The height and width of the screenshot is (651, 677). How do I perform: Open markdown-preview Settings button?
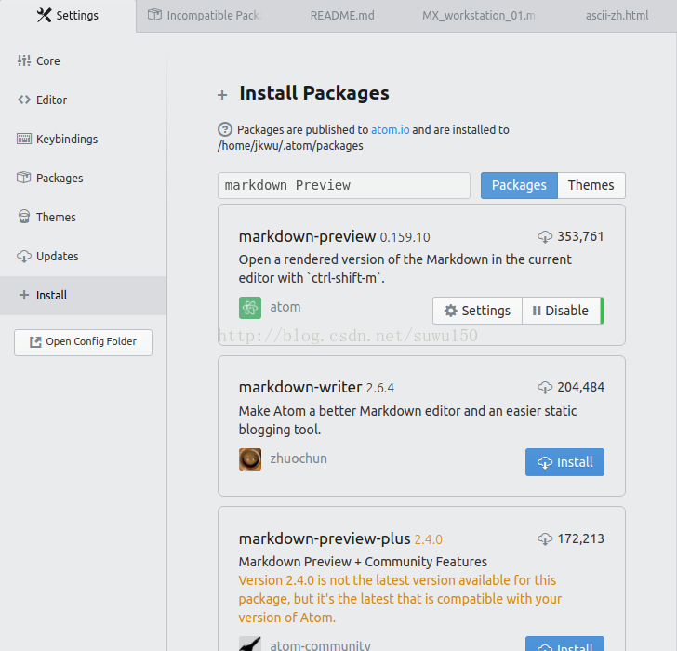tap(478, 311)
